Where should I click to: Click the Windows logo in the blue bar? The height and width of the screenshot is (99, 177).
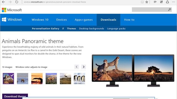coord(12,20)
